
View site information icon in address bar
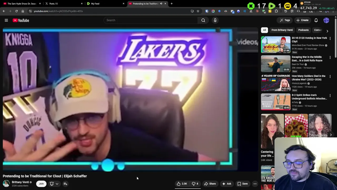click(30, 11)
